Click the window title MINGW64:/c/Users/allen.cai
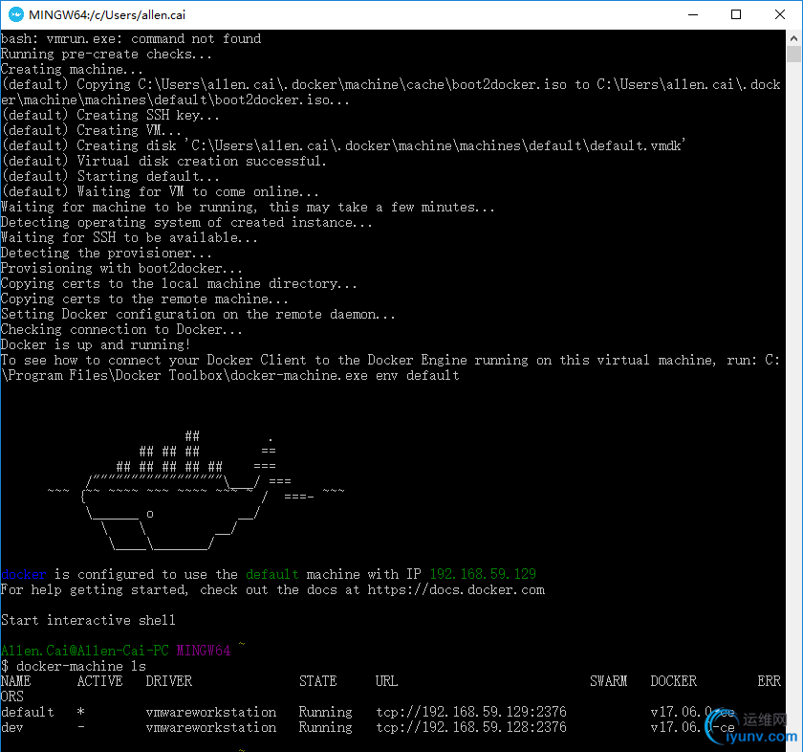 107,15
